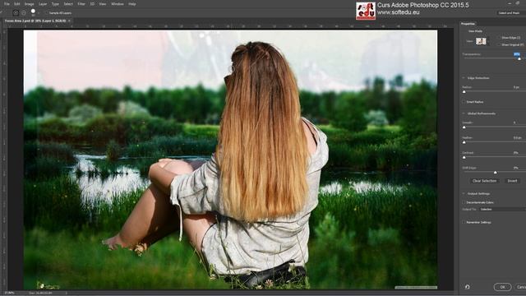Open the Window menu
526x296 pixels.
coord(117,4)
